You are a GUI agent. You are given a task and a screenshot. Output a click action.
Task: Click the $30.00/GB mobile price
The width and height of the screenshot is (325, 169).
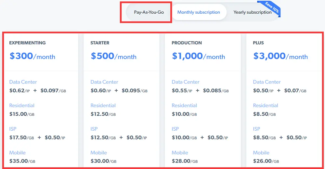pos(103,161)
